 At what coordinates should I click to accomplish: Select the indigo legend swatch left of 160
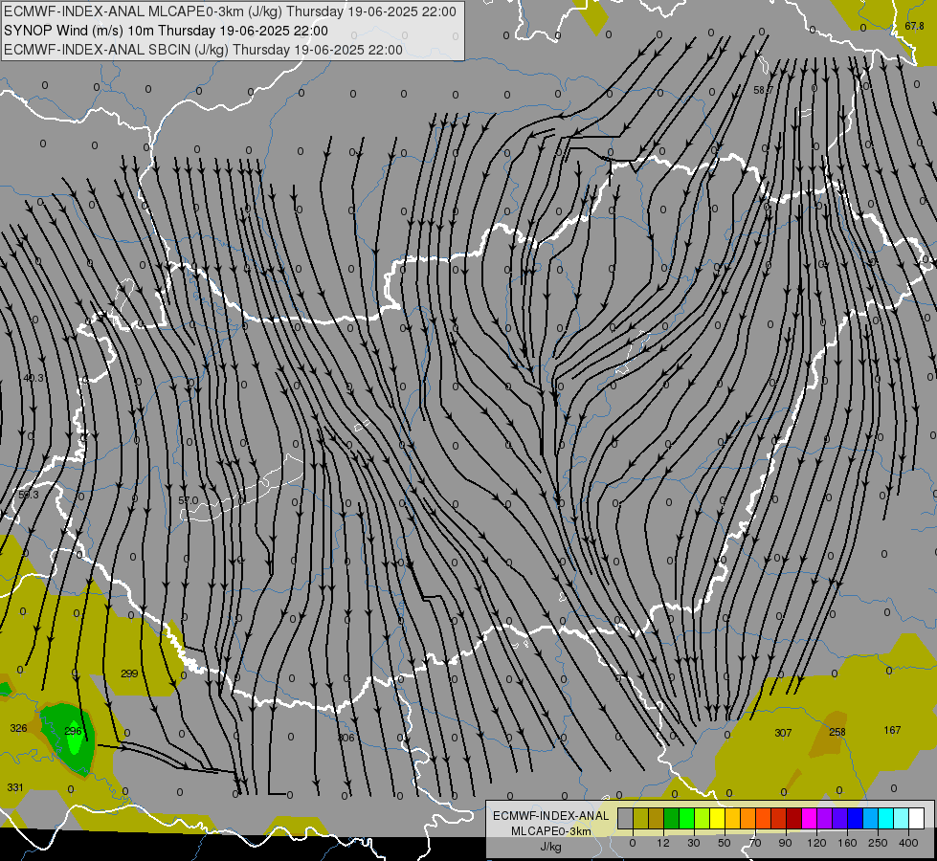point(840,818)
